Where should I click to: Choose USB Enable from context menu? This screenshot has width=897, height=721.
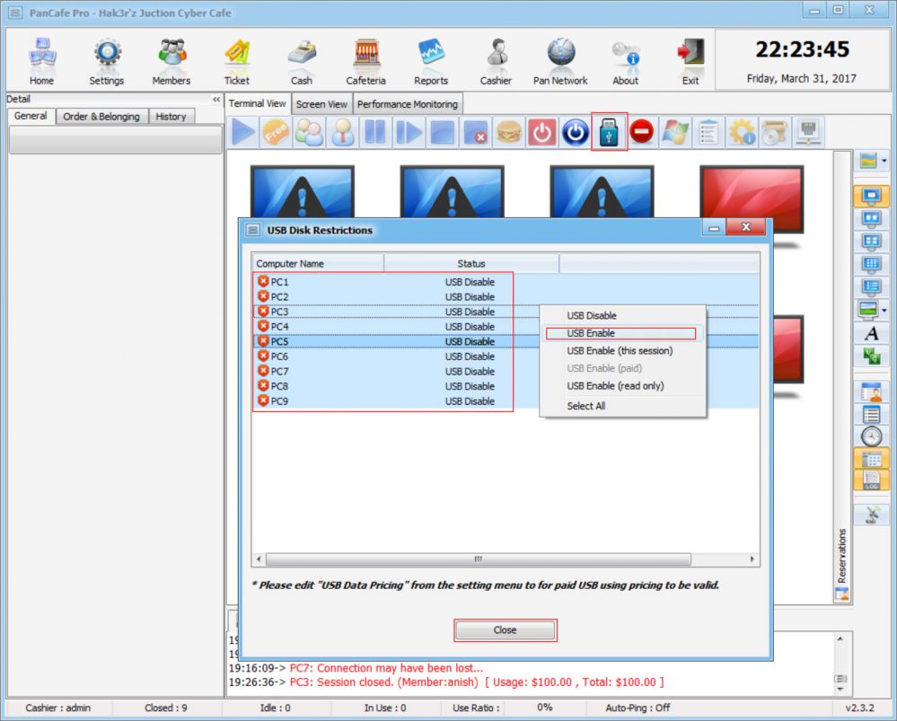point(623,334)
